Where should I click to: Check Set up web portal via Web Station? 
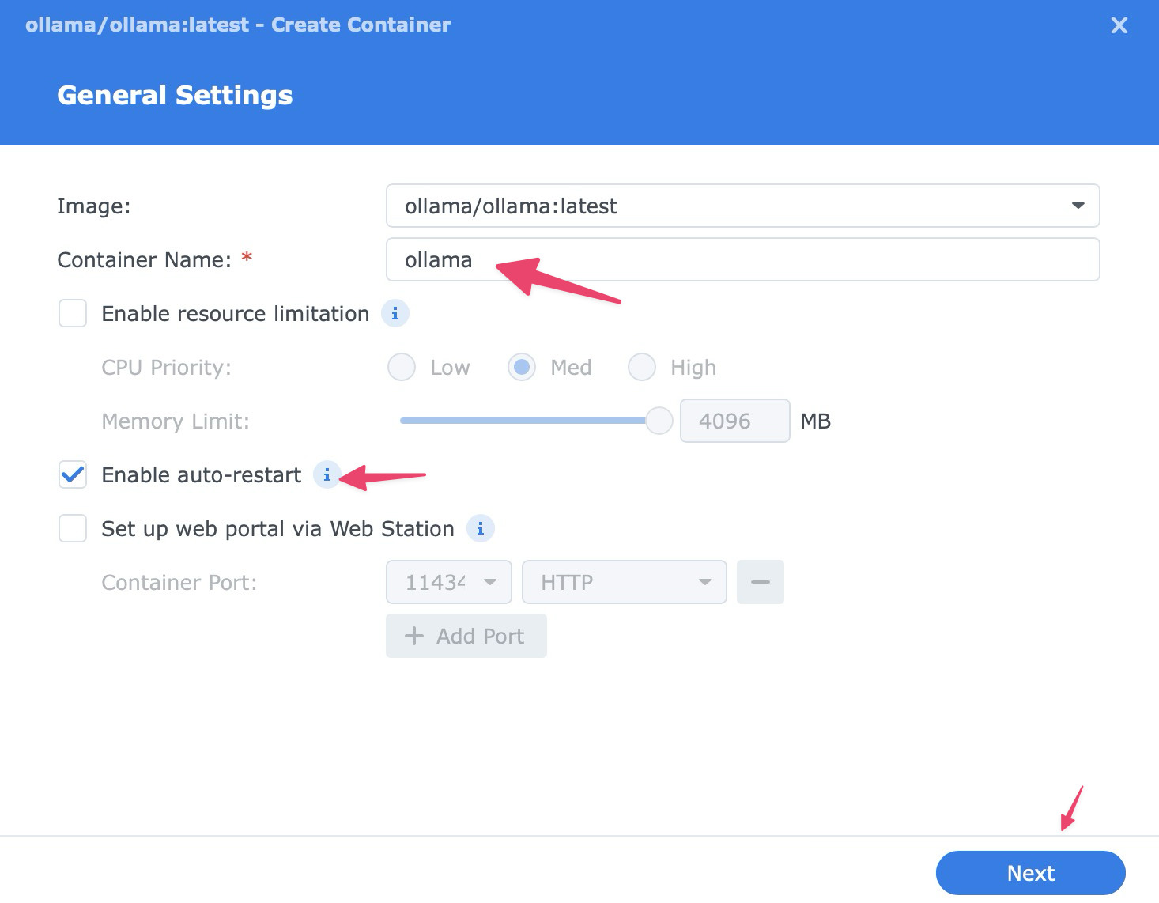tap(72, 528)
